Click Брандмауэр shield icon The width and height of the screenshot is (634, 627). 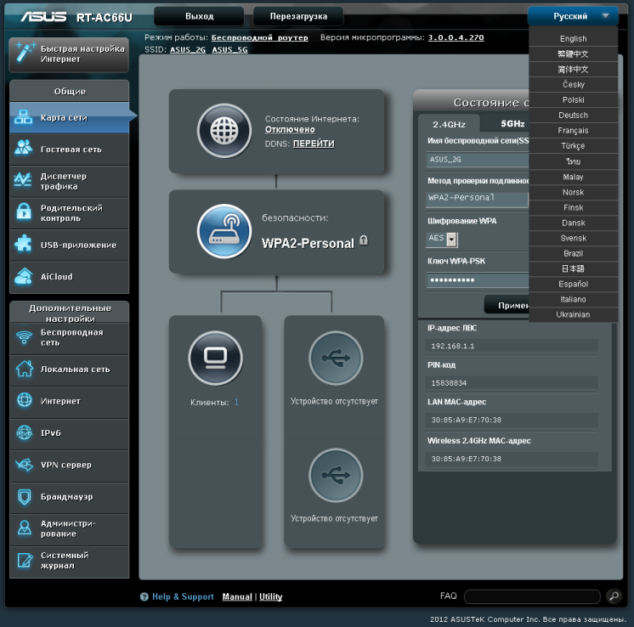(x=25, y=496)
